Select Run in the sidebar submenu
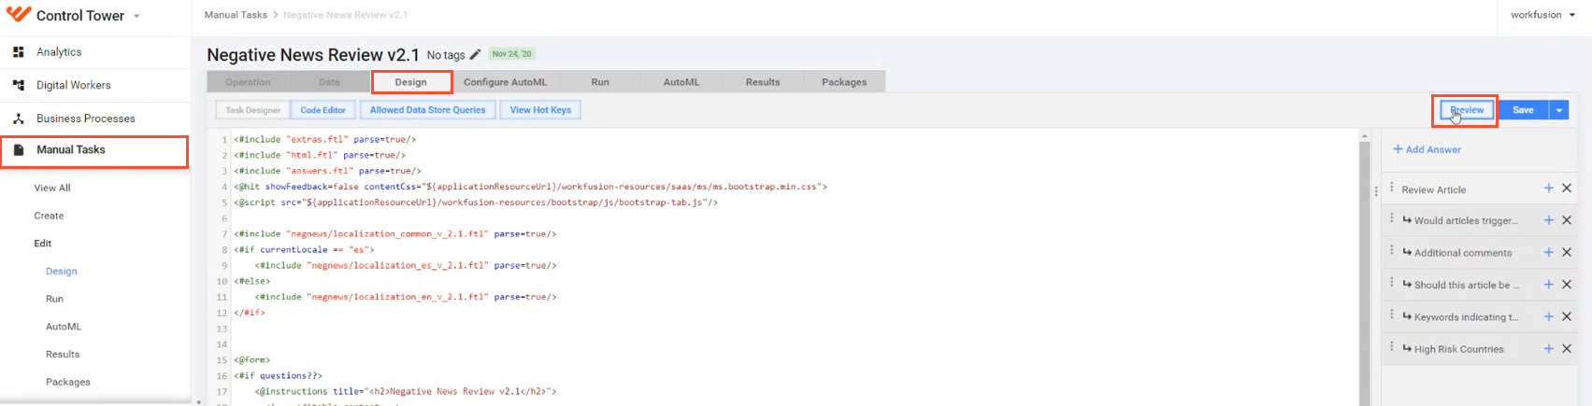This screenshot has width=1592, height=406. click(54, 299)
